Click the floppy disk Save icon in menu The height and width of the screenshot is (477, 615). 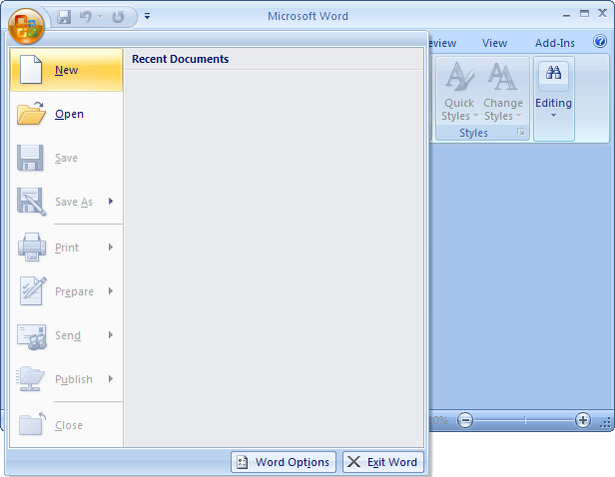tap(30, 158)
